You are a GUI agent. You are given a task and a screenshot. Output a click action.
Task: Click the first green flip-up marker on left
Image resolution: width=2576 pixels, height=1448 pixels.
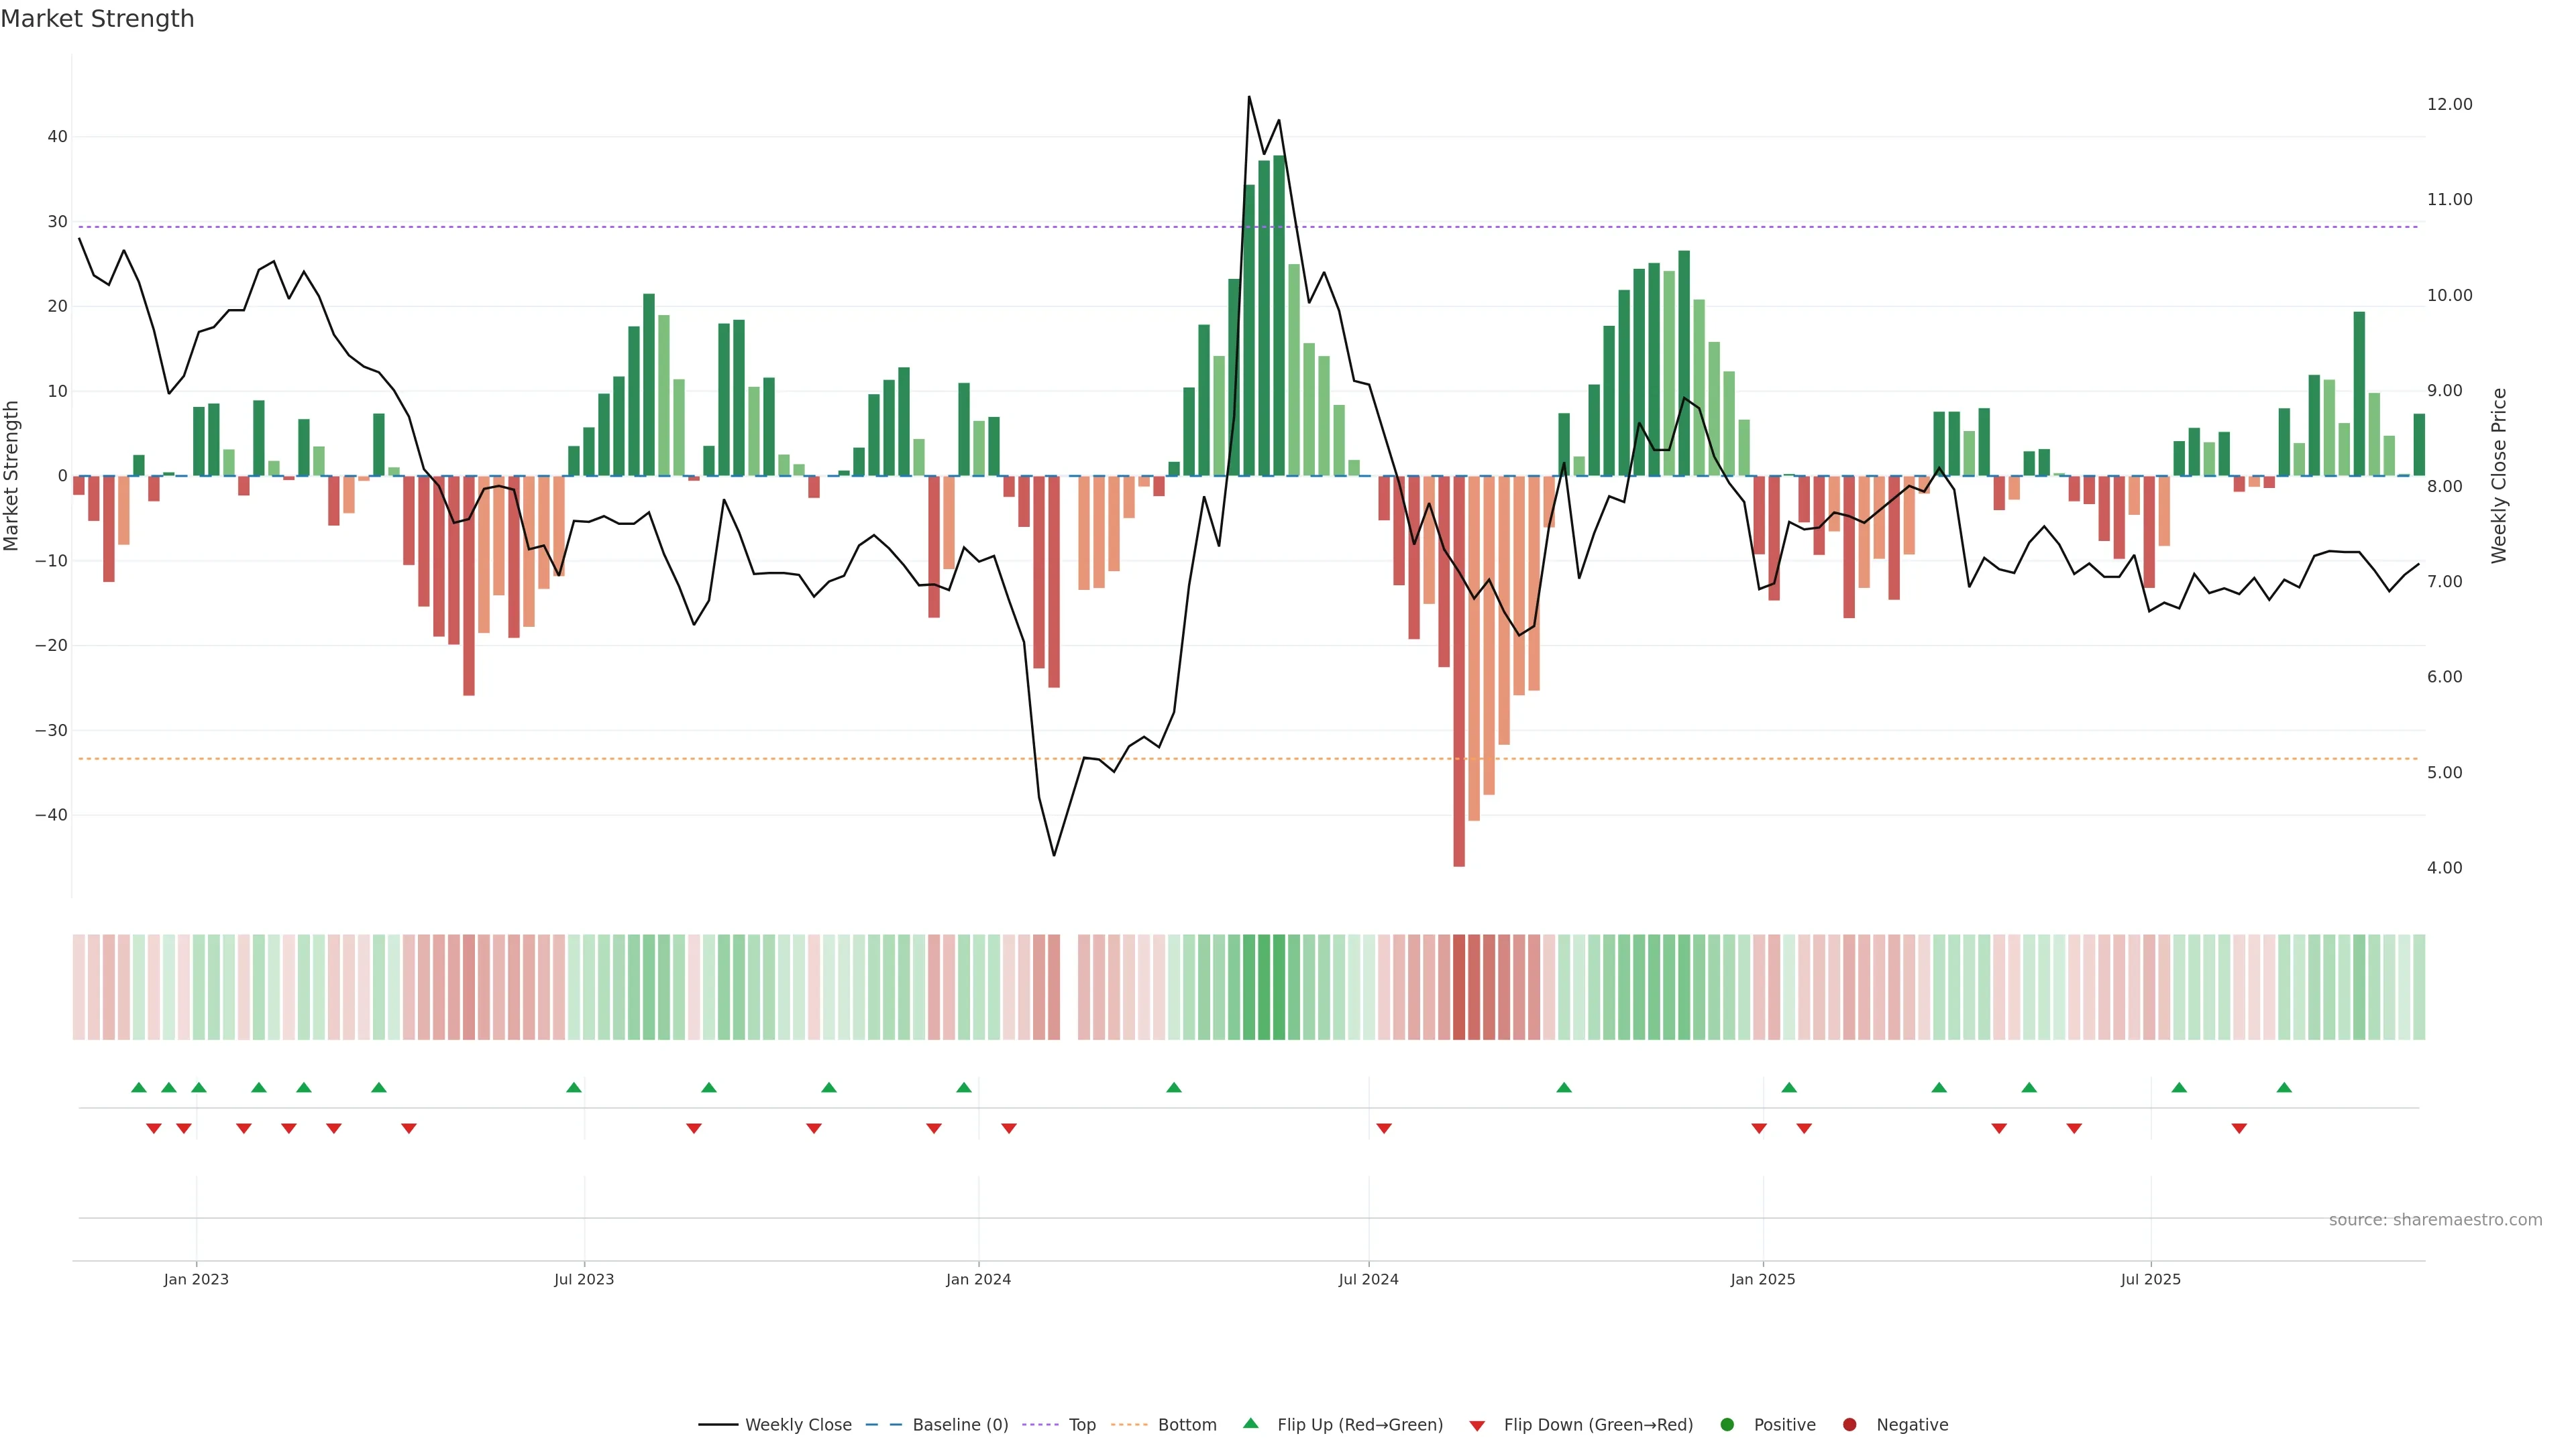[139, 1087]
